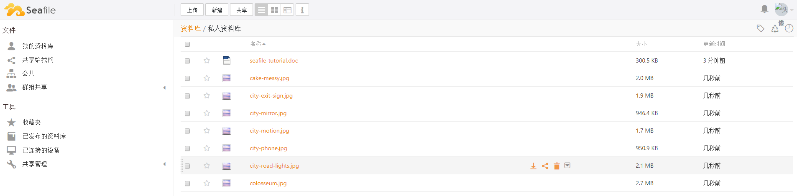This screenshot has height=196, width=797.
Task: Open notifications bell
Action: tap(764, 9)
